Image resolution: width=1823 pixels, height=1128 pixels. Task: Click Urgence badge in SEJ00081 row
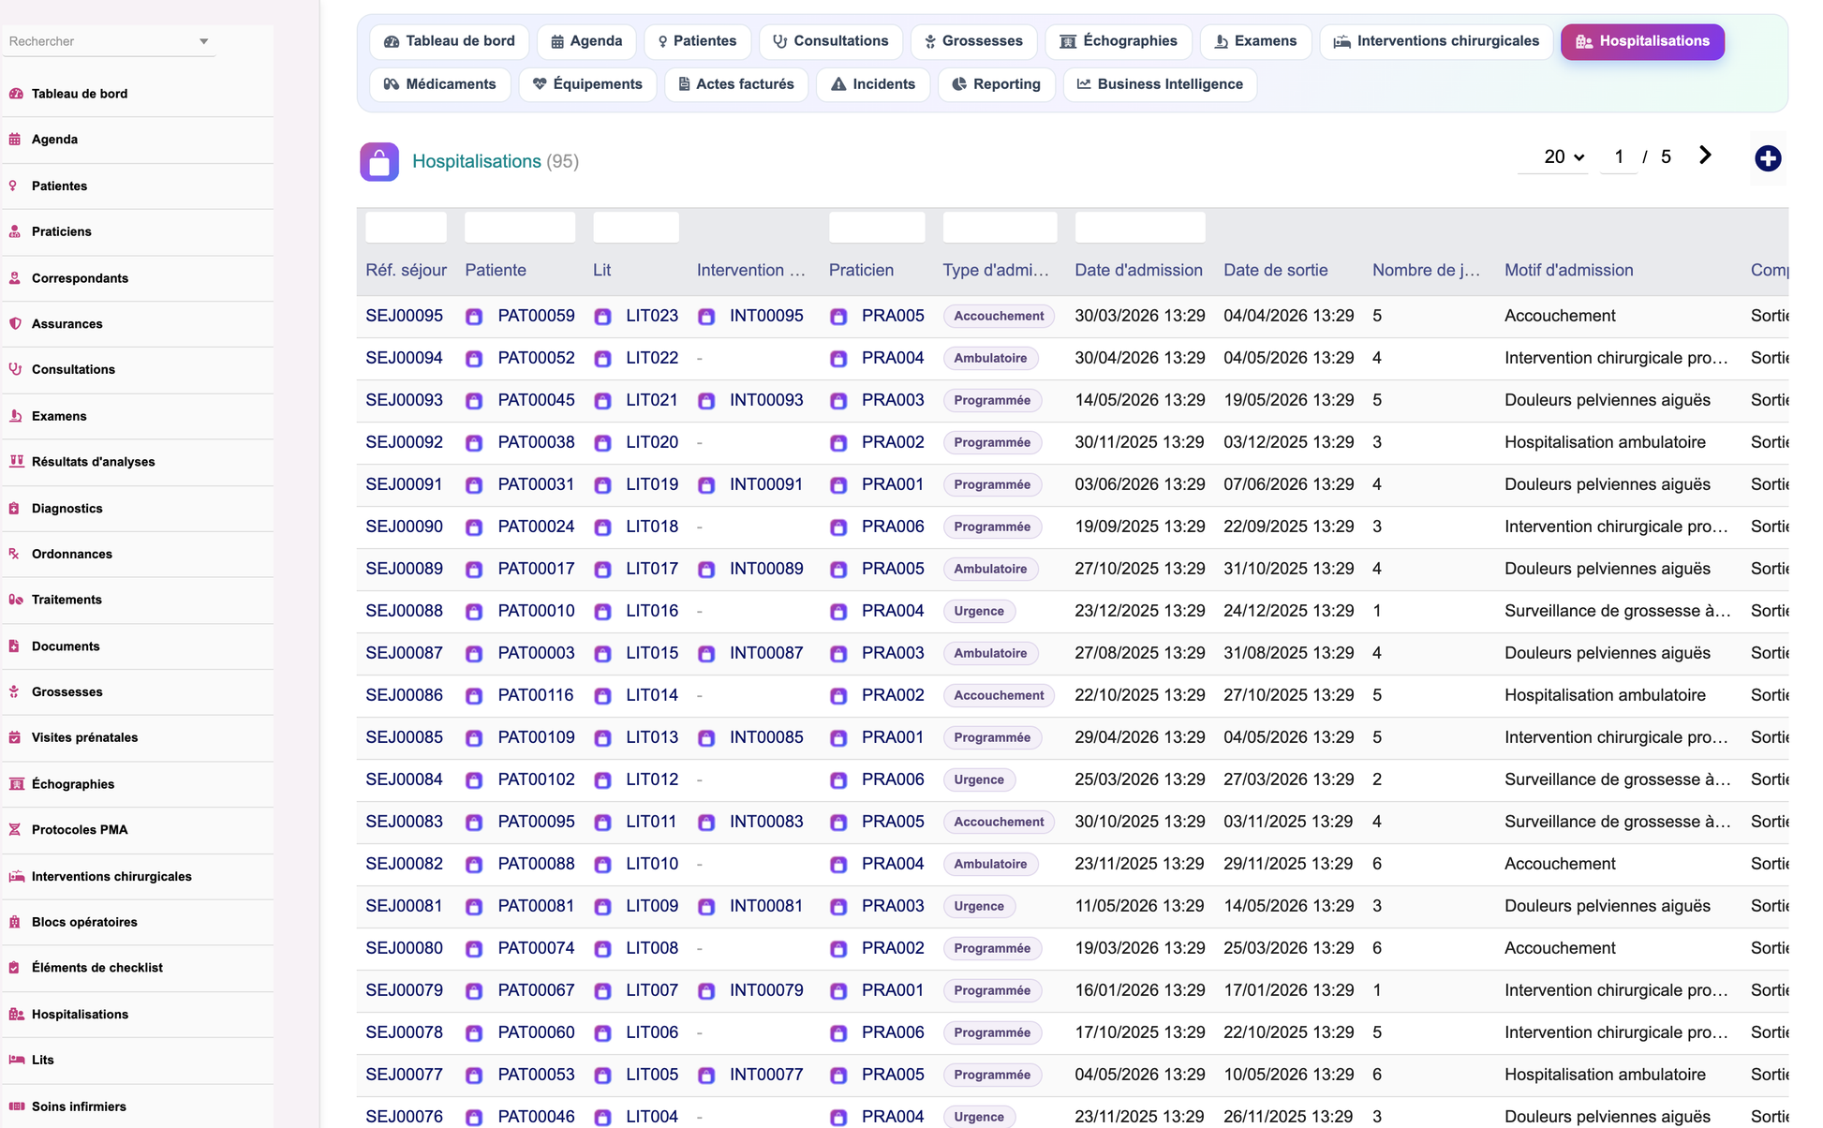coord(979,906)
